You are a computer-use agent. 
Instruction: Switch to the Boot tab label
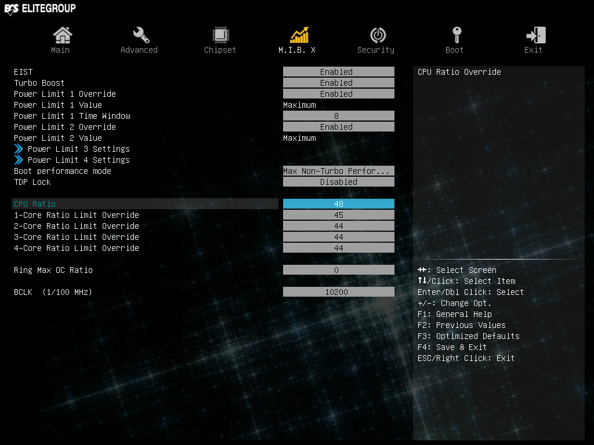[x=454, y=50]
